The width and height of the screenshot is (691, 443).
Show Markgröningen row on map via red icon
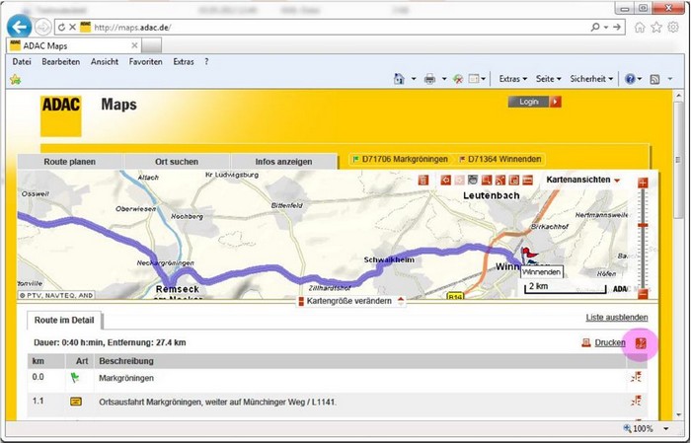tap(636, 377)
